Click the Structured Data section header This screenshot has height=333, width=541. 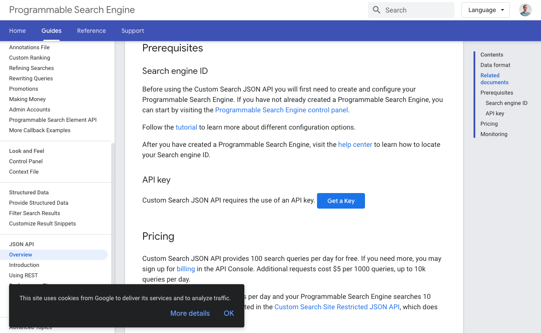[29, 192]
